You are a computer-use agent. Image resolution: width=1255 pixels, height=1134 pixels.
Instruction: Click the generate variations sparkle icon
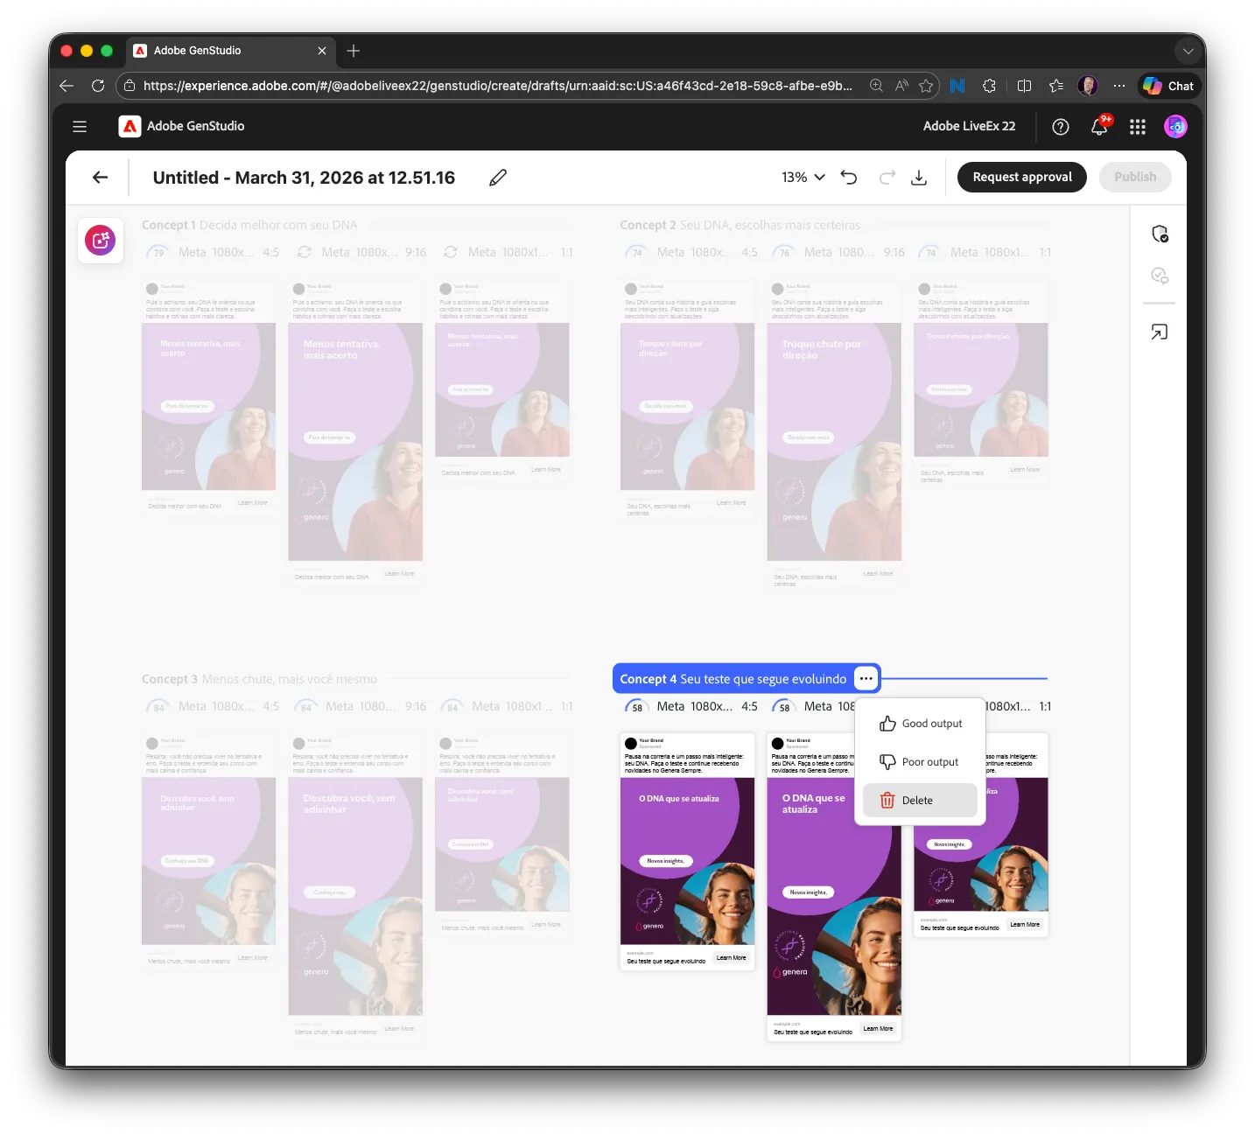click(101, 240)
